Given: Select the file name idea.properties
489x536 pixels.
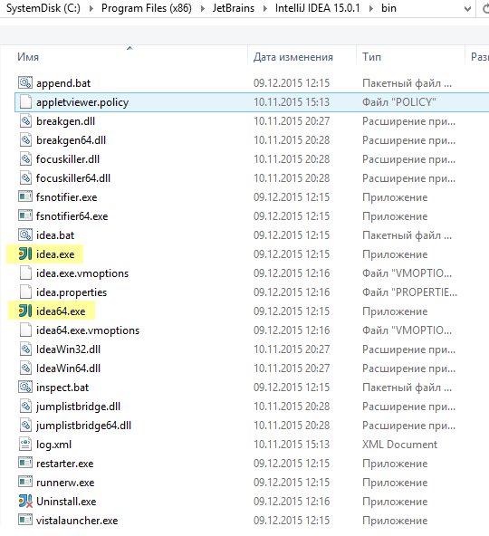Looking at the screenshot, I should point(72,292).
